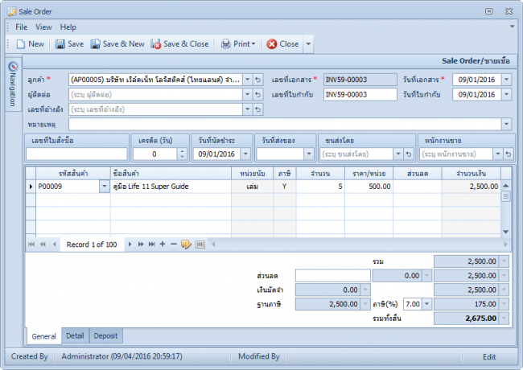
Task: Go to next page navigator button
Action: point(141,245)
